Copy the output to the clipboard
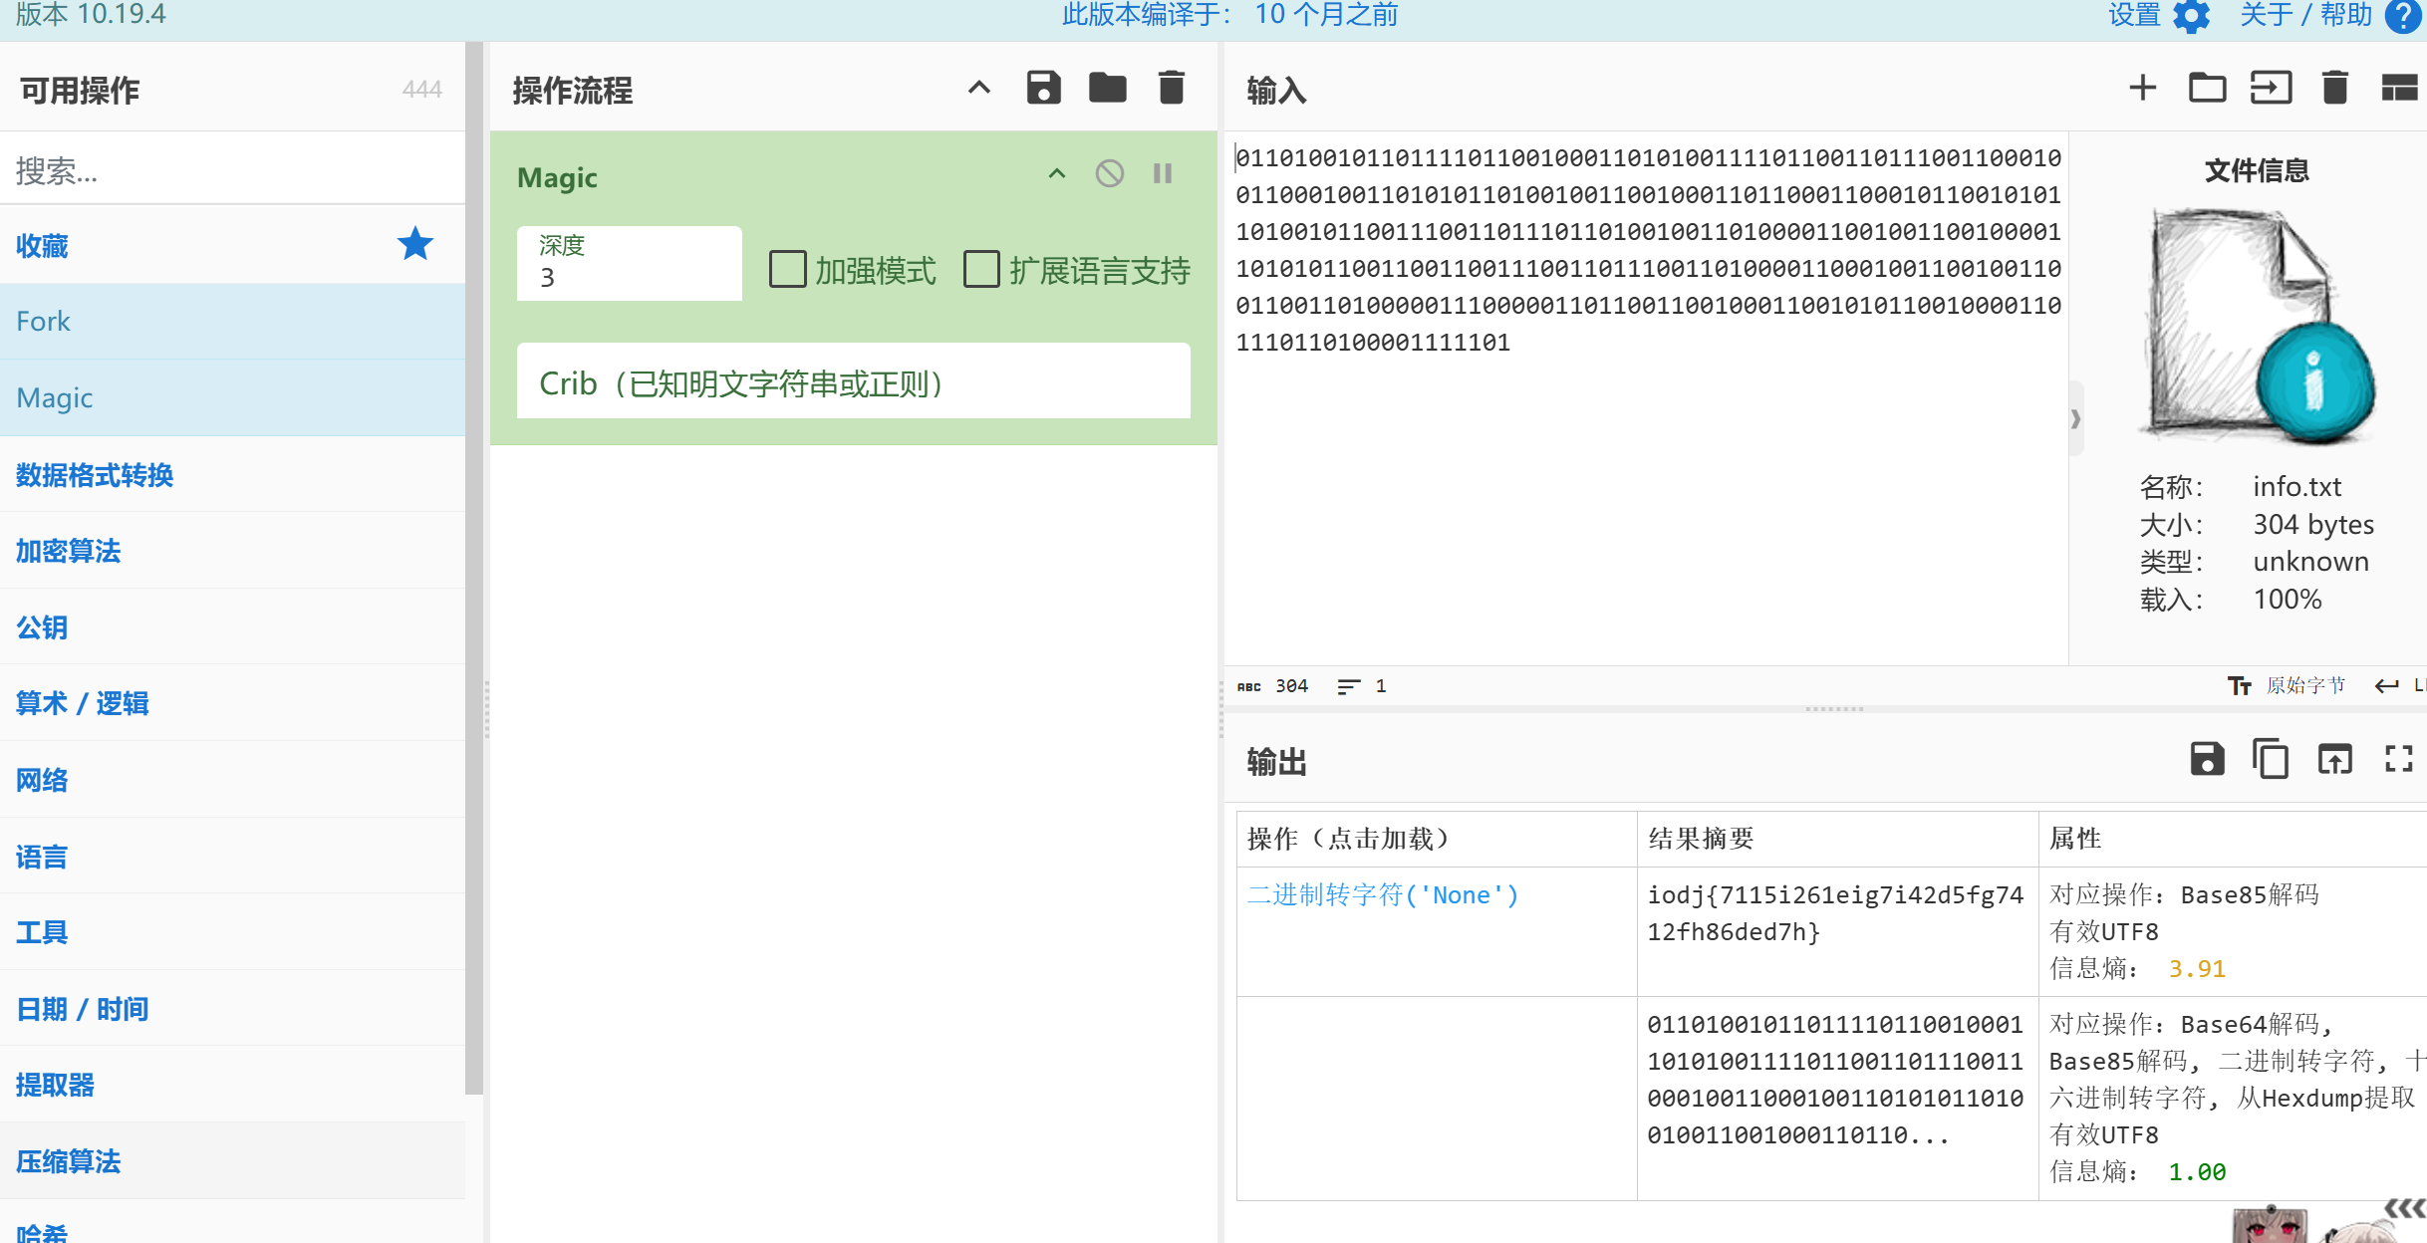Viewport: 2427px width, 1243px height. tap(2271, 759)
